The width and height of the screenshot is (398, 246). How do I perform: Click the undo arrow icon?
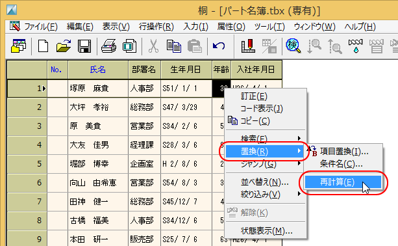[x=219, y=46]
